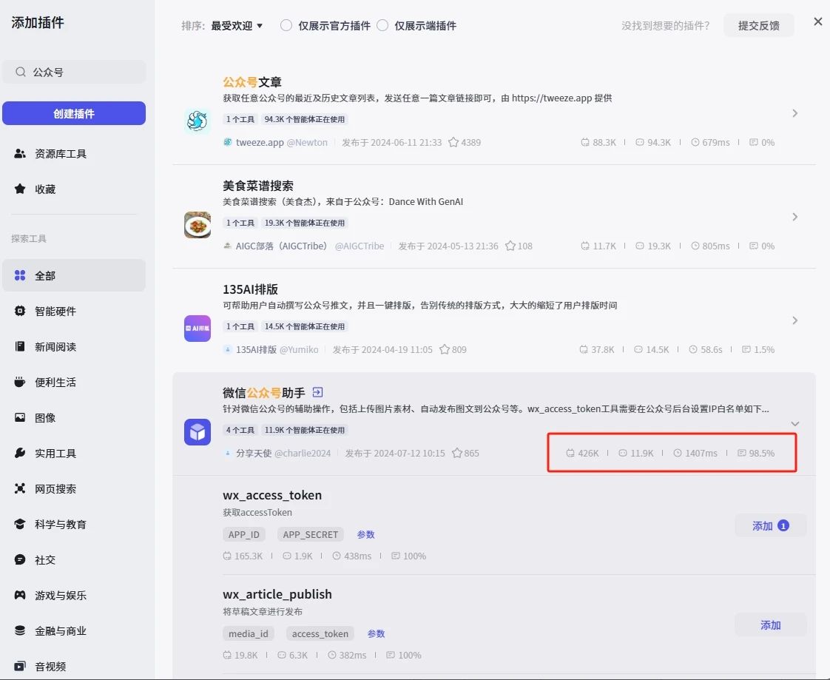
Task: Close the 添加插件 dialog
Action: point(818,21)
